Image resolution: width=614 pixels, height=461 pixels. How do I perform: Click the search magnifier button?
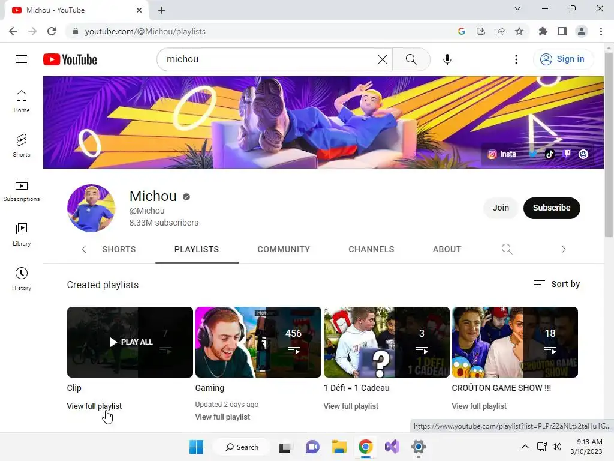coord(411,59)
